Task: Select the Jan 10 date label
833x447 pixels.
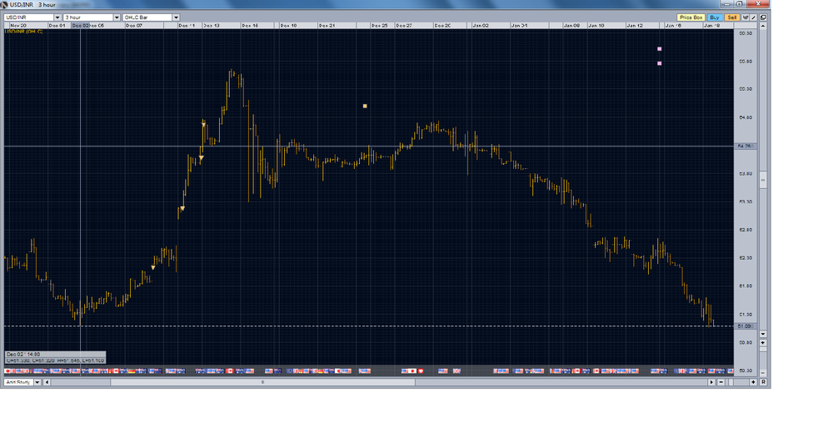Action: pyautogui.click(x=596, y=26)
